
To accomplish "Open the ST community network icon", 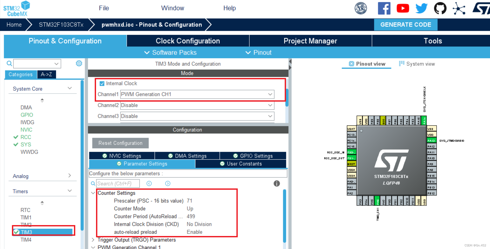I will pyautogui.click(x=459, y=8).
